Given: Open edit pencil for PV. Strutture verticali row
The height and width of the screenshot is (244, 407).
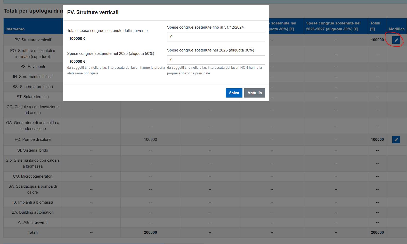Looking at the screenshot, I should pos(396,40).
